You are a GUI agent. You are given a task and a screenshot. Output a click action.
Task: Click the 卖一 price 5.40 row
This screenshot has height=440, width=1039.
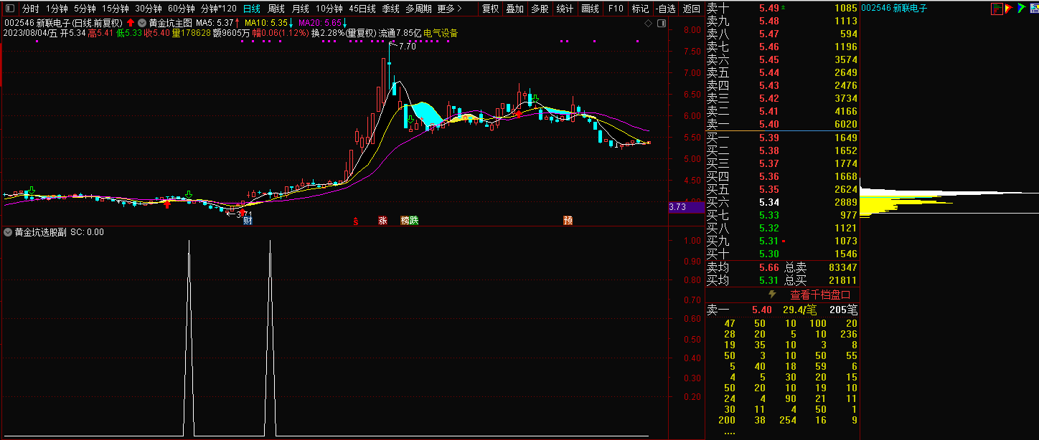coord(782,125)
